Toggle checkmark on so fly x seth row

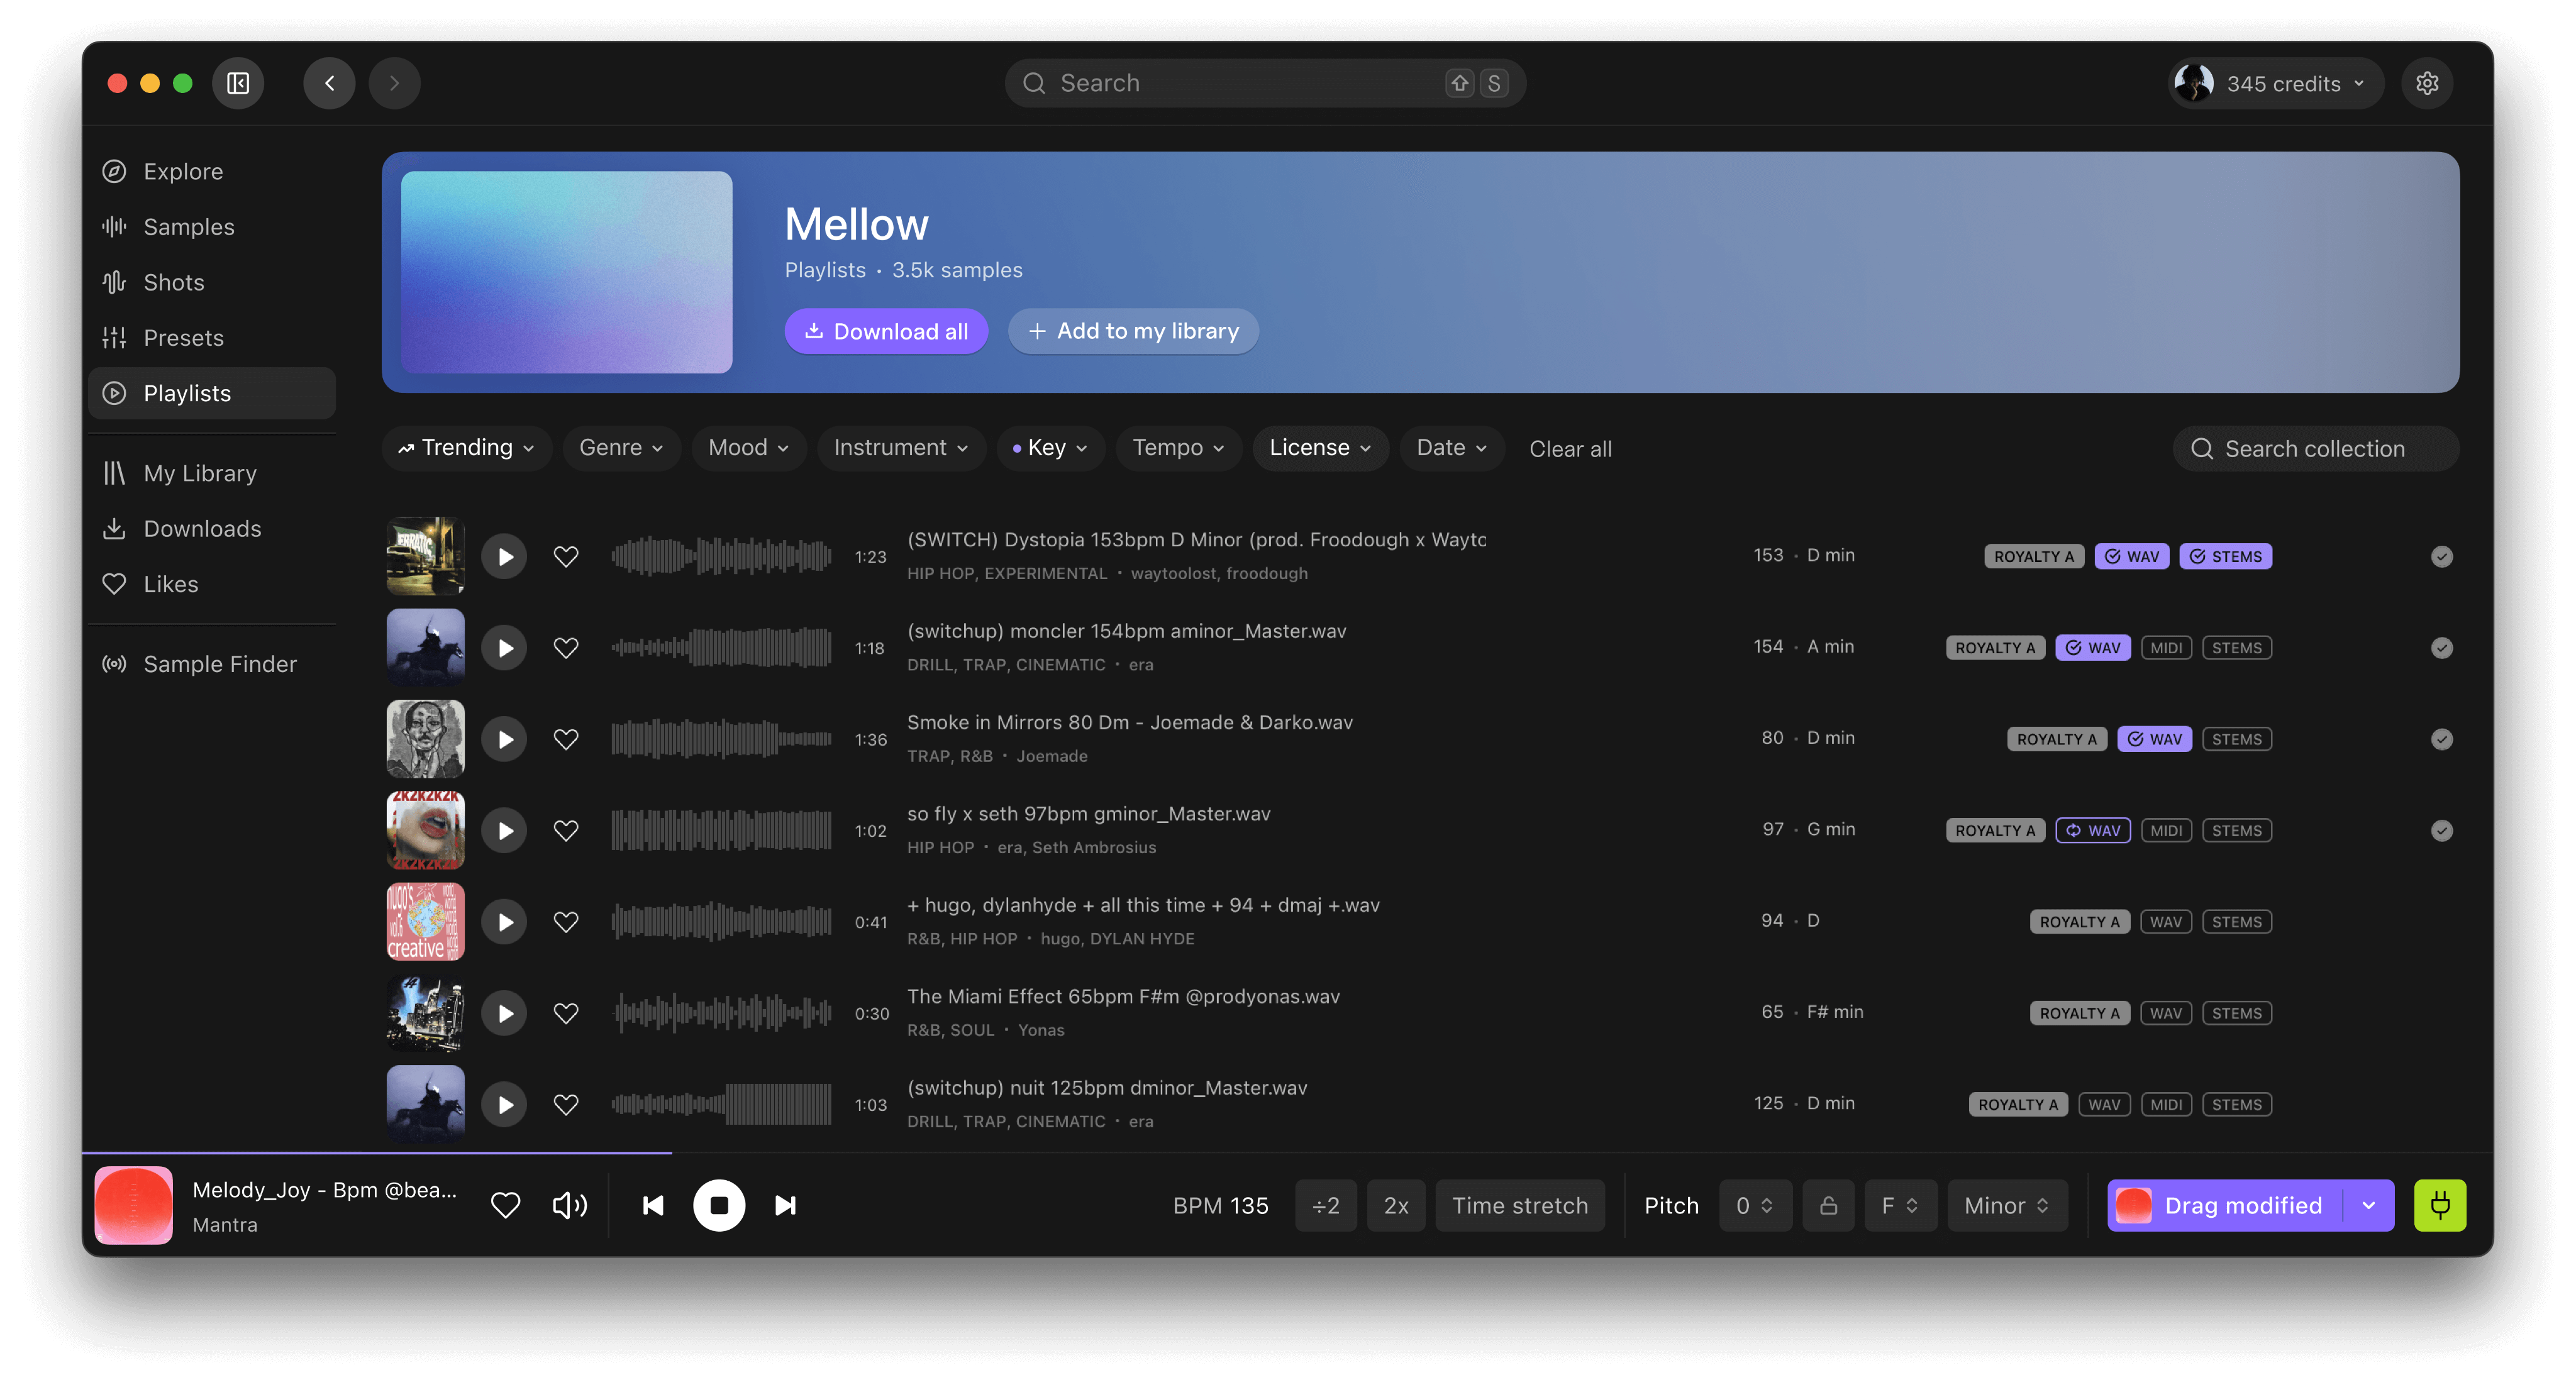(x=2441, y=830)
